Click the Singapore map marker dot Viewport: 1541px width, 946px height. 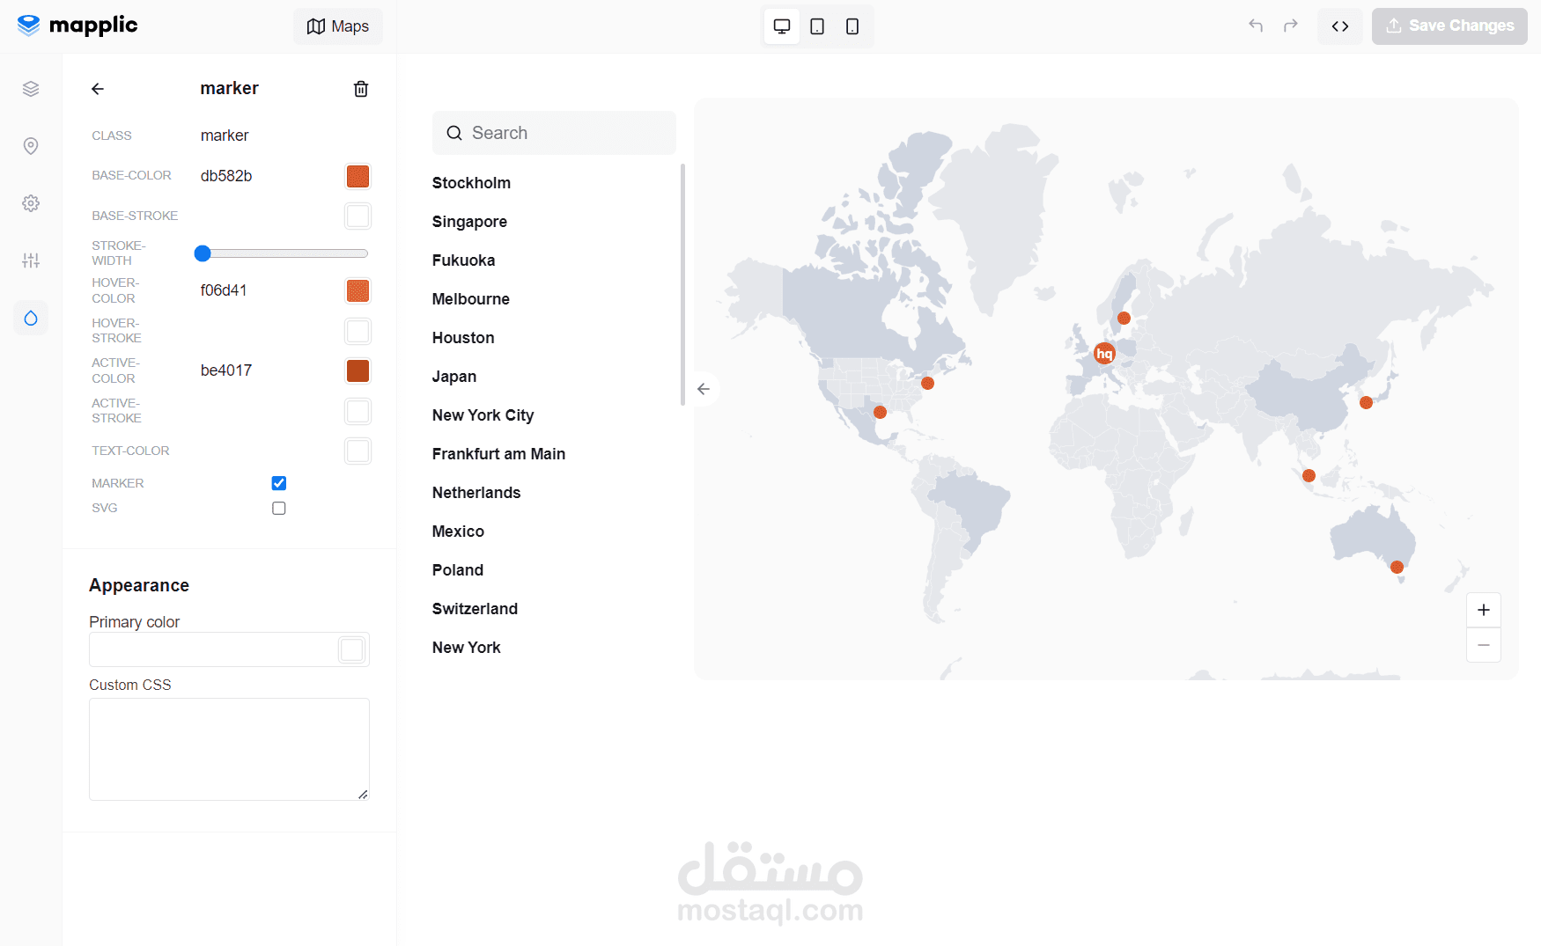1309,476
